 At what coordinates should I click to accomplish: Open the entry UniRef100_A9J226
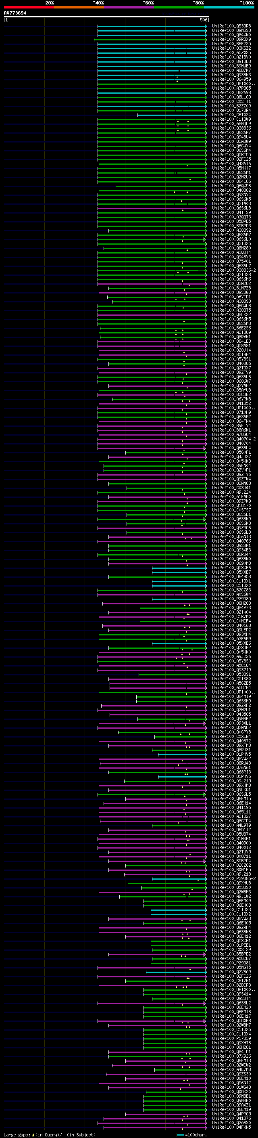(x=231, y=656)
